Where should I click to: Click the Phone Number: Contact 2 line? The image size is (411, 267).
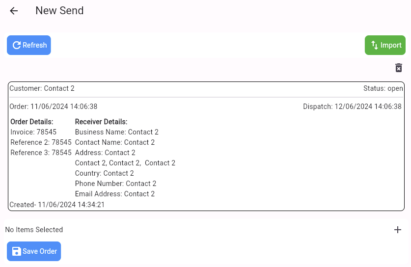coord(115,184)
